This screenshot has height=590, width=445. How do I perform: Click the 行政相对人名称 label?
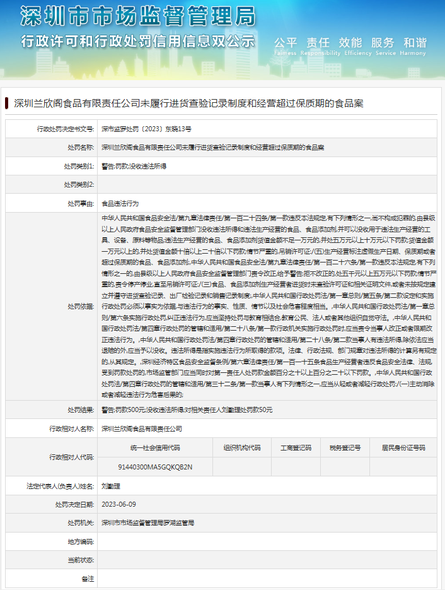(x=71, y=428)
